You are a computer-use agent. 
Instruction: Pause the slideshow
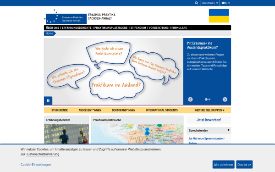[x=48, y=100]
